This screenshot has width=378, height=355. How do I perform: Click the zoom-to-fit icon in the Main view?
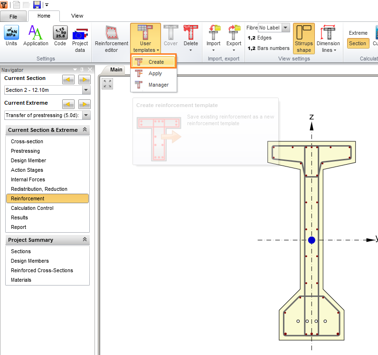[108, 84]
